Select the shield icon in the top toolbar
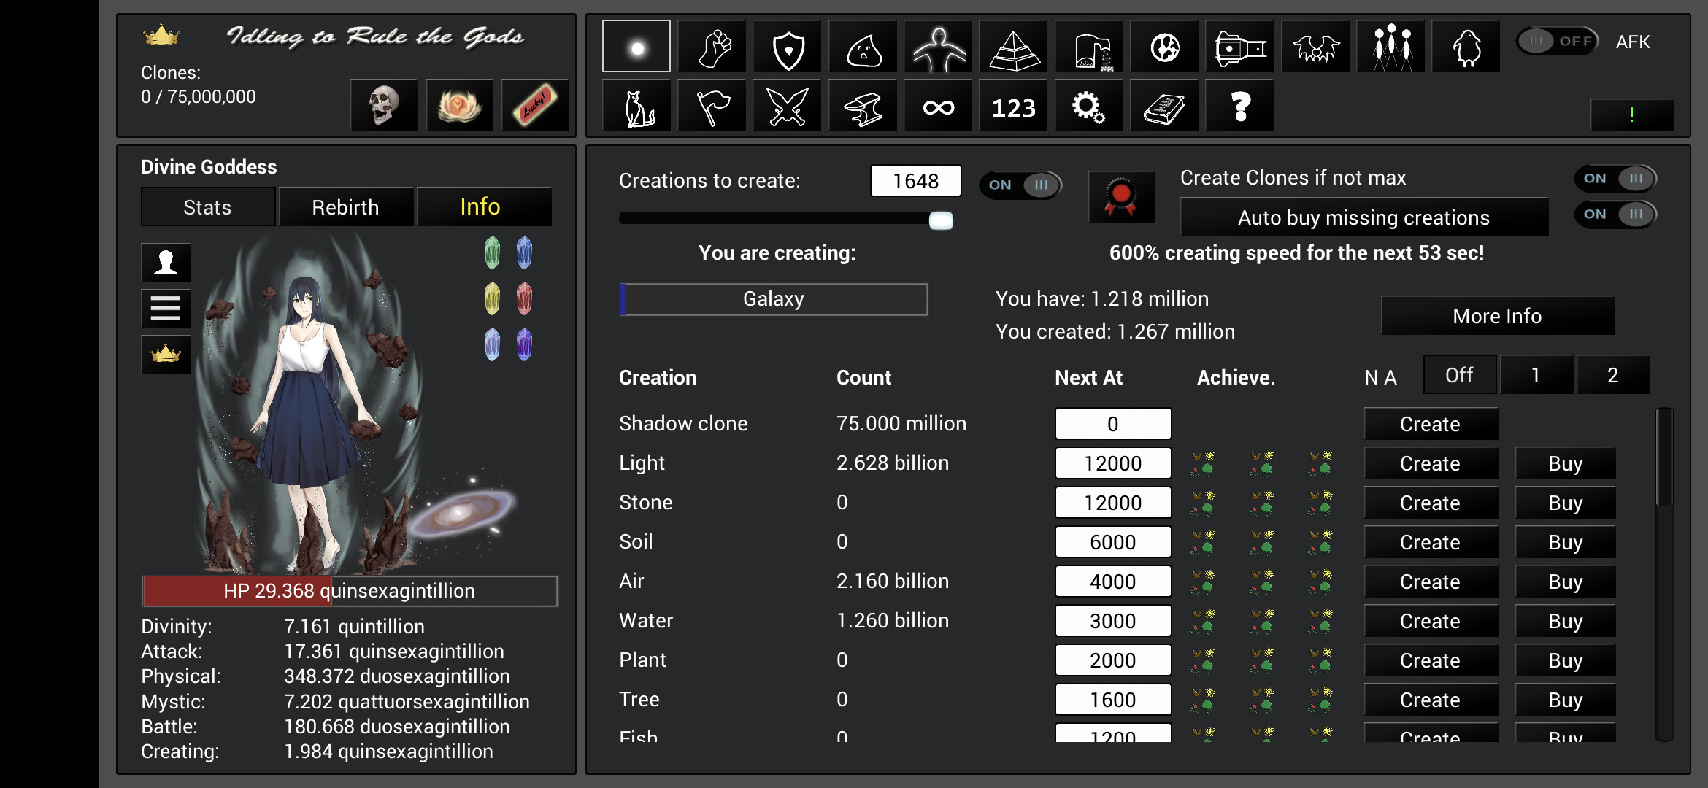 pos(788,46)
